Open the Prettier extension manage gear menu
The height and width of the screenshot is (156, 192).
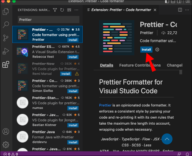pyautogui.click(x=157, y=50)
